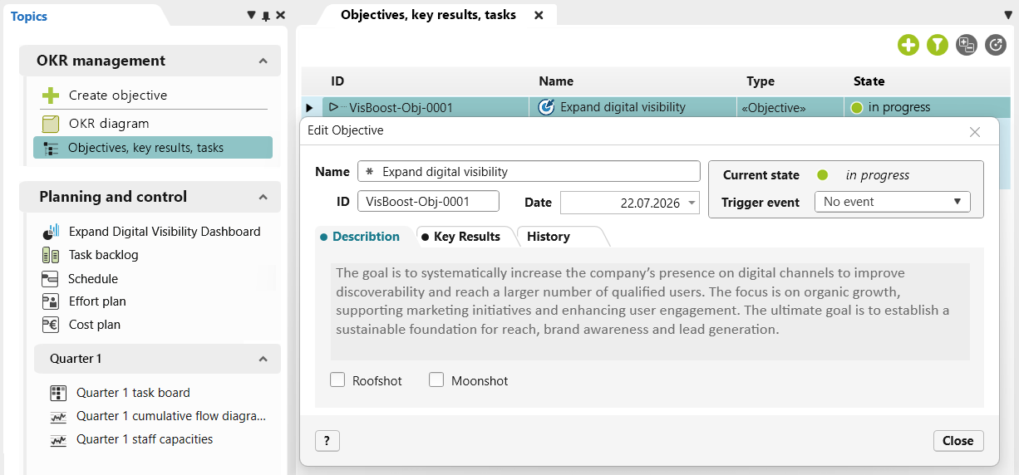Click the green state dot in the table row
The width and height of the screenshot is (1019, 475).
pyautogui.click(x=857, y=107)
